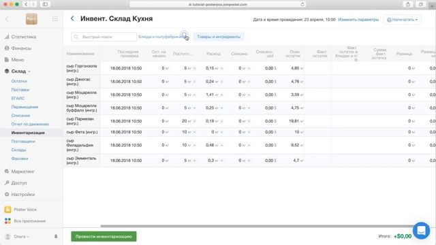This screenshot has height=245, width=436.
Task: Click the horizontal table scrollbar
Action: 258,226
